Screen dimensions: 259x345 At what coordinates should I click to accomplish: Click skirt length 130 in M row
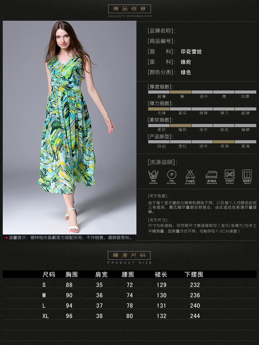click(162, 295)
